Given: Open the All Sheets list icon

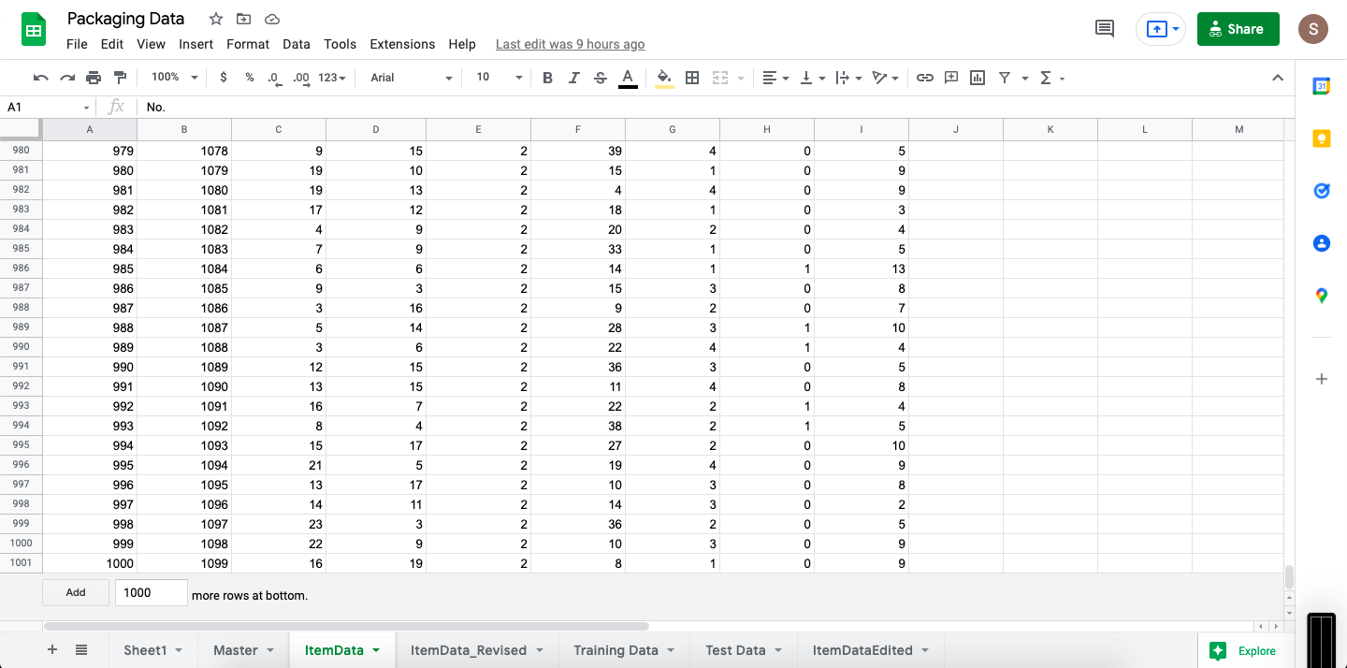Looking at the screenshot, I should click(81, 650).
